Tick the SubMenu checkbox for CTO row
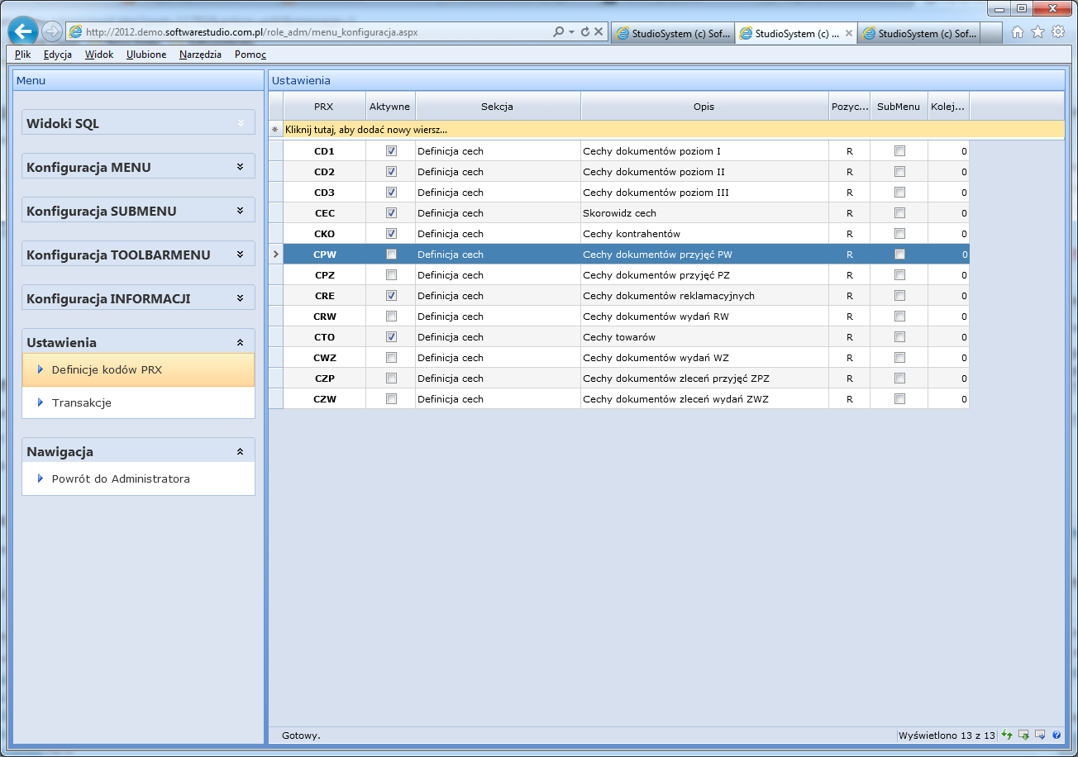The width and height of the screenshot is (1078, 757). pos(899,337)
